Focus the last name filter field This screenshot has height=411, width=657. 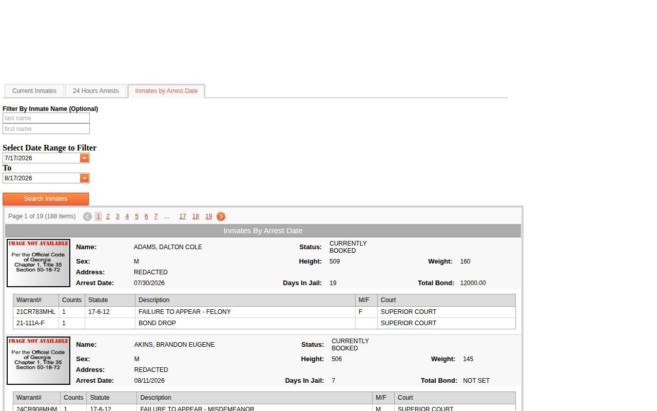(46, 118)
